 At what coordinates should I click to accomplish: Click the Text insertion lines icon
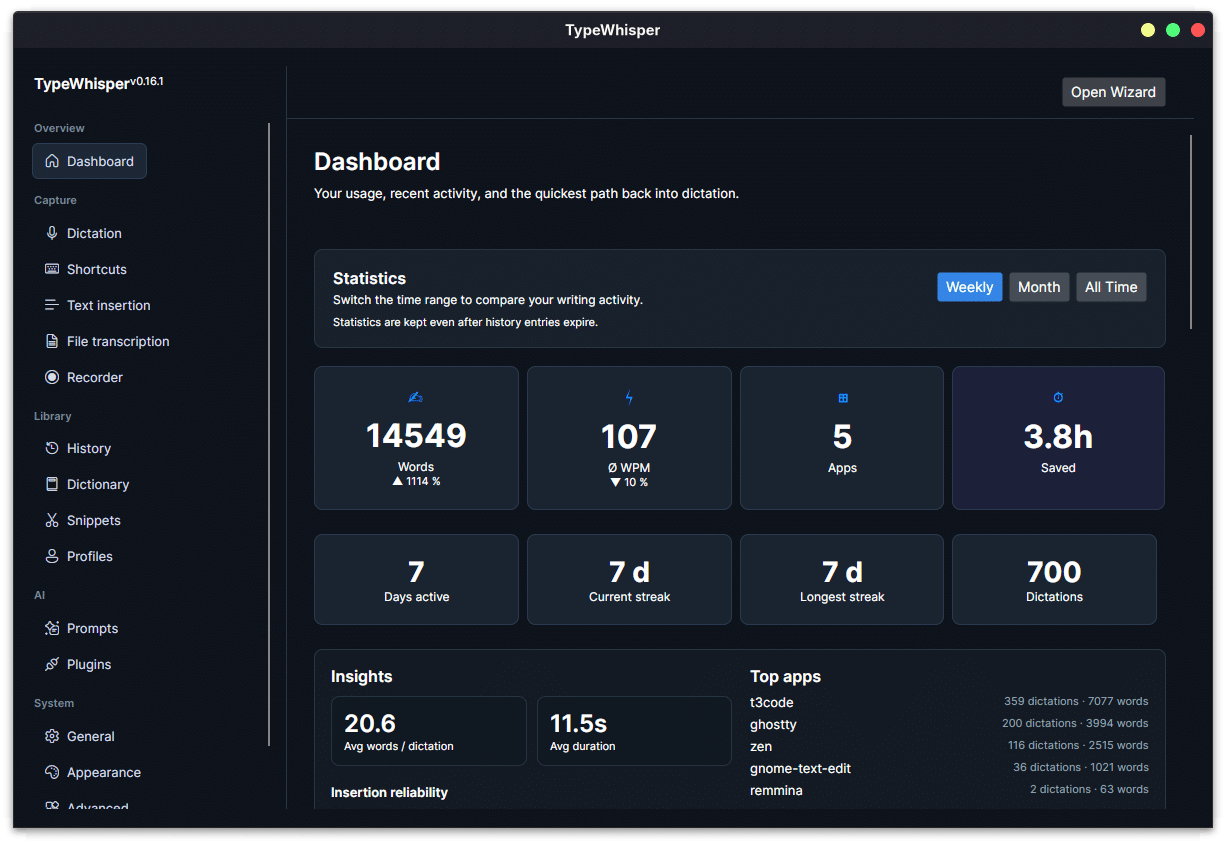click(52, 305)
